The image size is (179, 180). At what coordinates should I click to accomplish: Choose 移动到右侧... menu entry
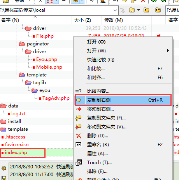pos(123,109)
